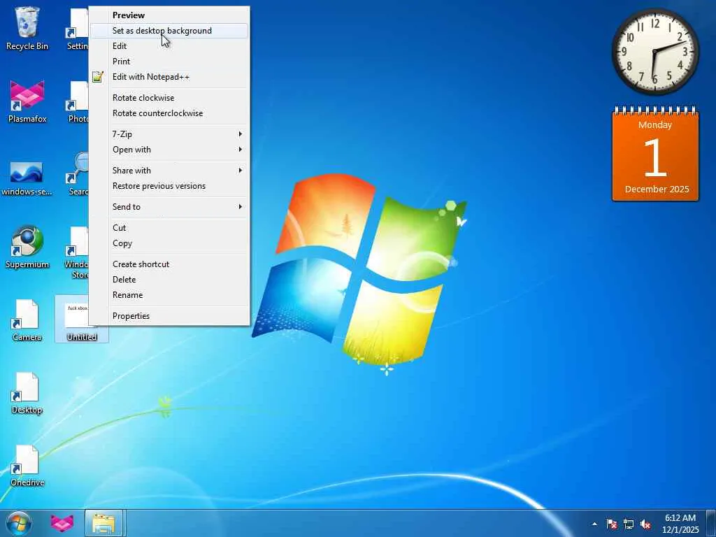
Task: Select Set as desktop background
Action: [169, 31]
